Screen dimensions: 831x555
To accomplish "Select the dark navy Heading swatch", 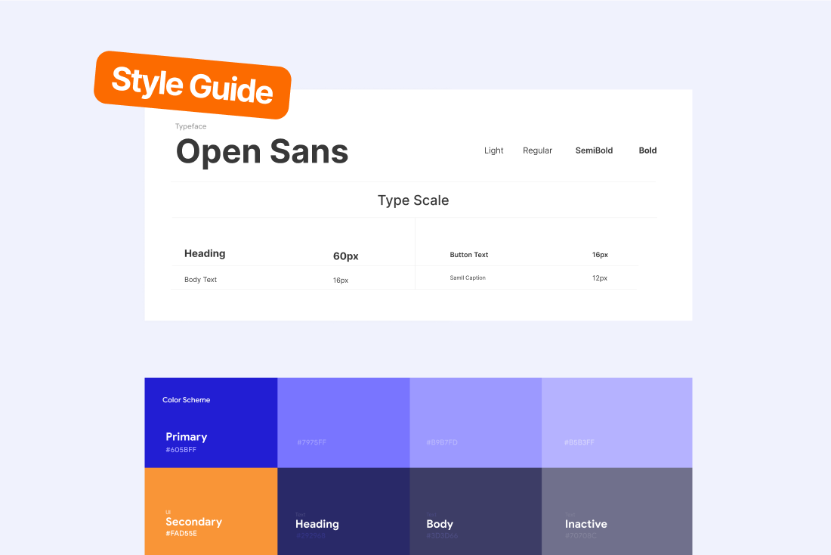I will click(343, 511).
